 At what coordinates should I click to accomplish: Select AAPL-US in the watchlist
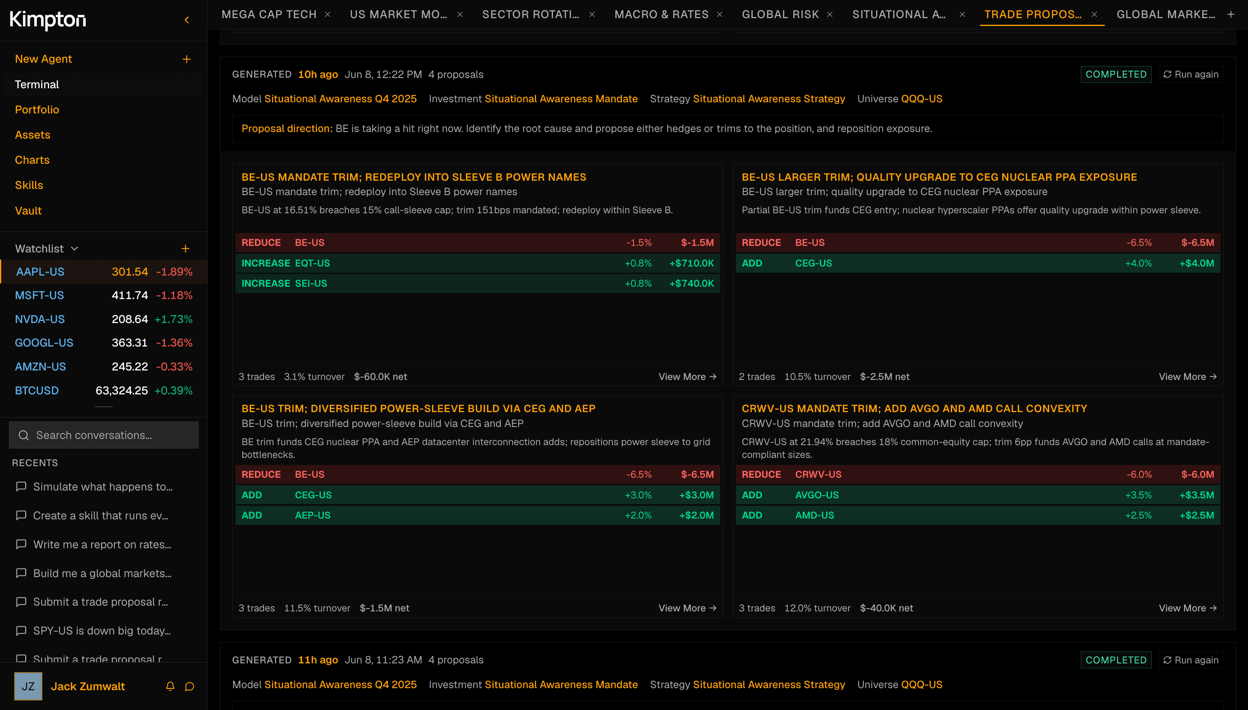pyautogui.click(x=104, y=271)
